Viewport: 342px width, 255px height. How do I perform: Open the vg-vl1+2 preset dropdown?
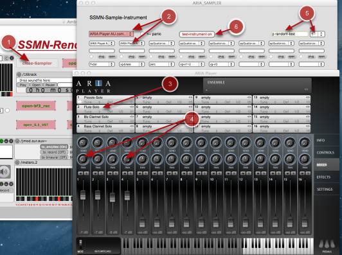[x=192, y=64]
